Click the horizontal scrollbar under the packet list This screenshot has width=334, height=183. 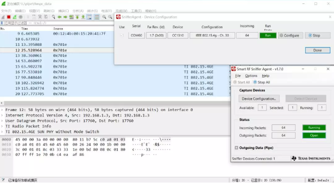click(x=115, y=103)
